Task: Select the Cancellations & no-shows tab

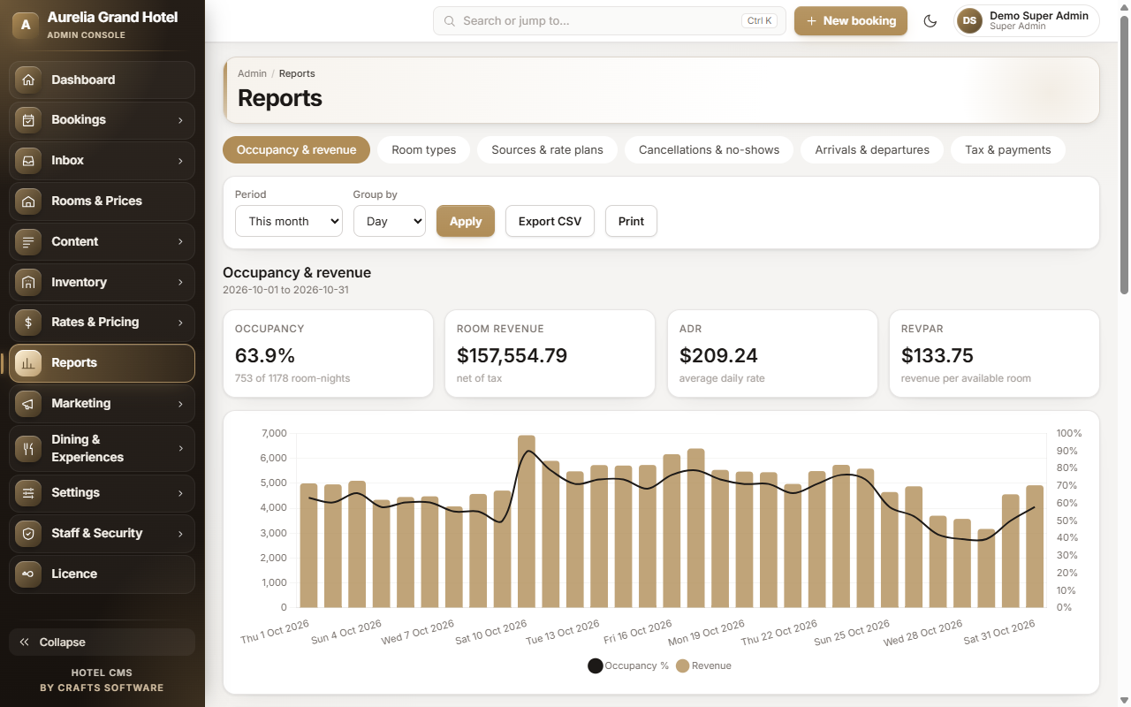Action: click(x=710, y=150)
